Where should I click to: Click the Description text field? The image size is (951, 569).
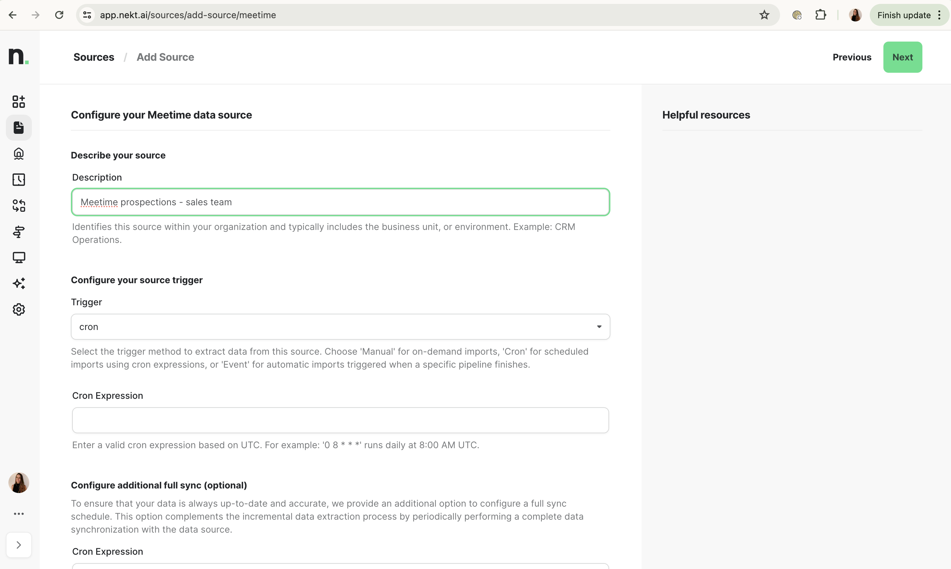[340, 202]
